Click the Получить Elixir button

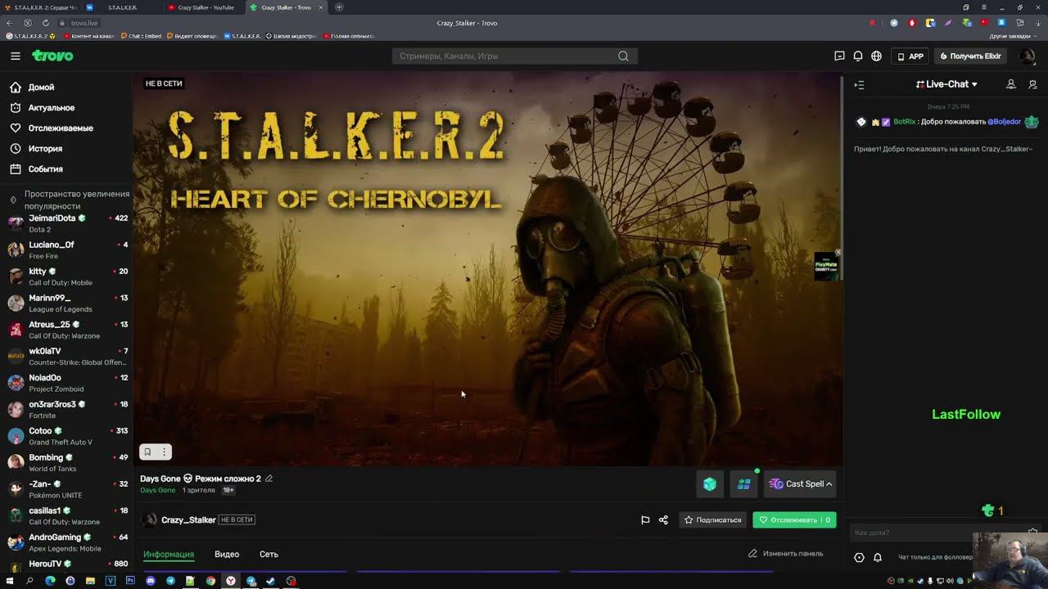pos(971,56)
